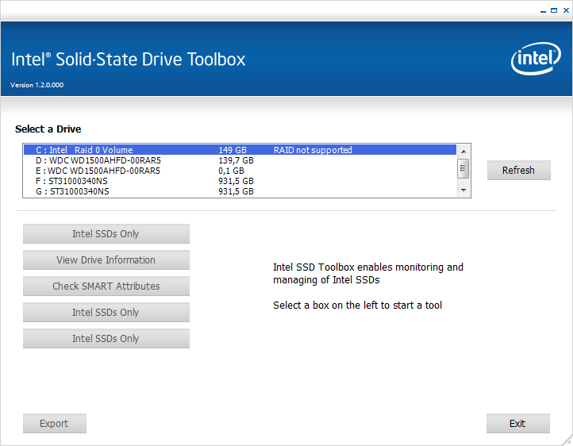
Task: Exit the Intel SSD Toolbox
Action: click(517, 424)
